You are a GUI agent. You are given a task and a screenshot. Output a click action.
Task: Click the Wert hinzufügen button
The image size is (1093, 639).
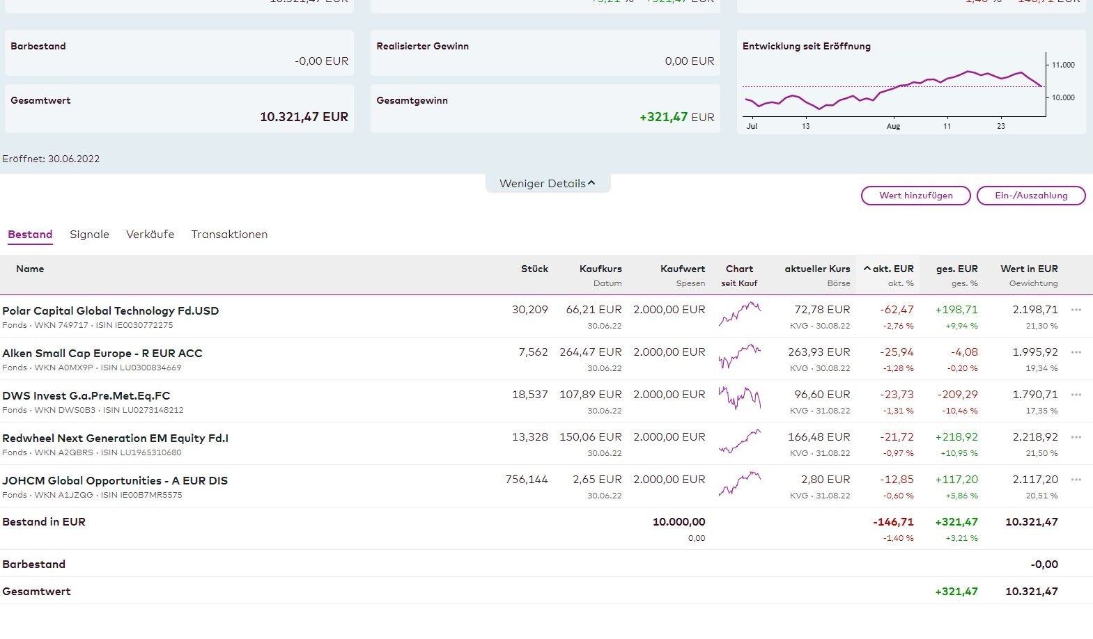pyautogui.click(x=915, y=196)
